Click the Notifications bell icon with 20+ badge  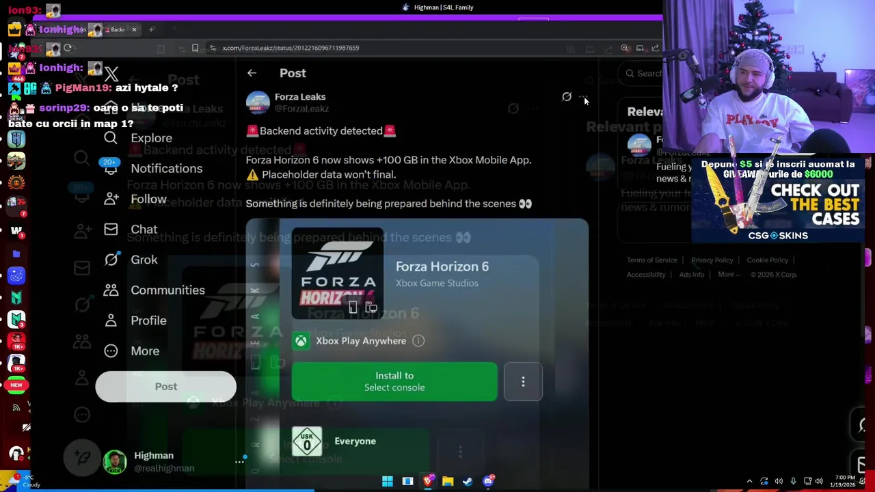pyautogui.click(x=111, y=167)
